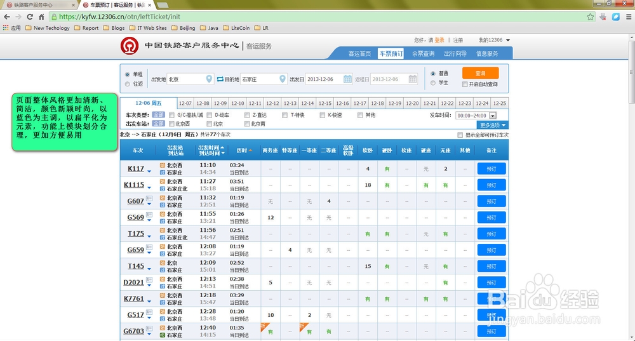Viewport: 635px width, 341px height.
Task: Open G517 ID card icon
Action: coord(149,312)
